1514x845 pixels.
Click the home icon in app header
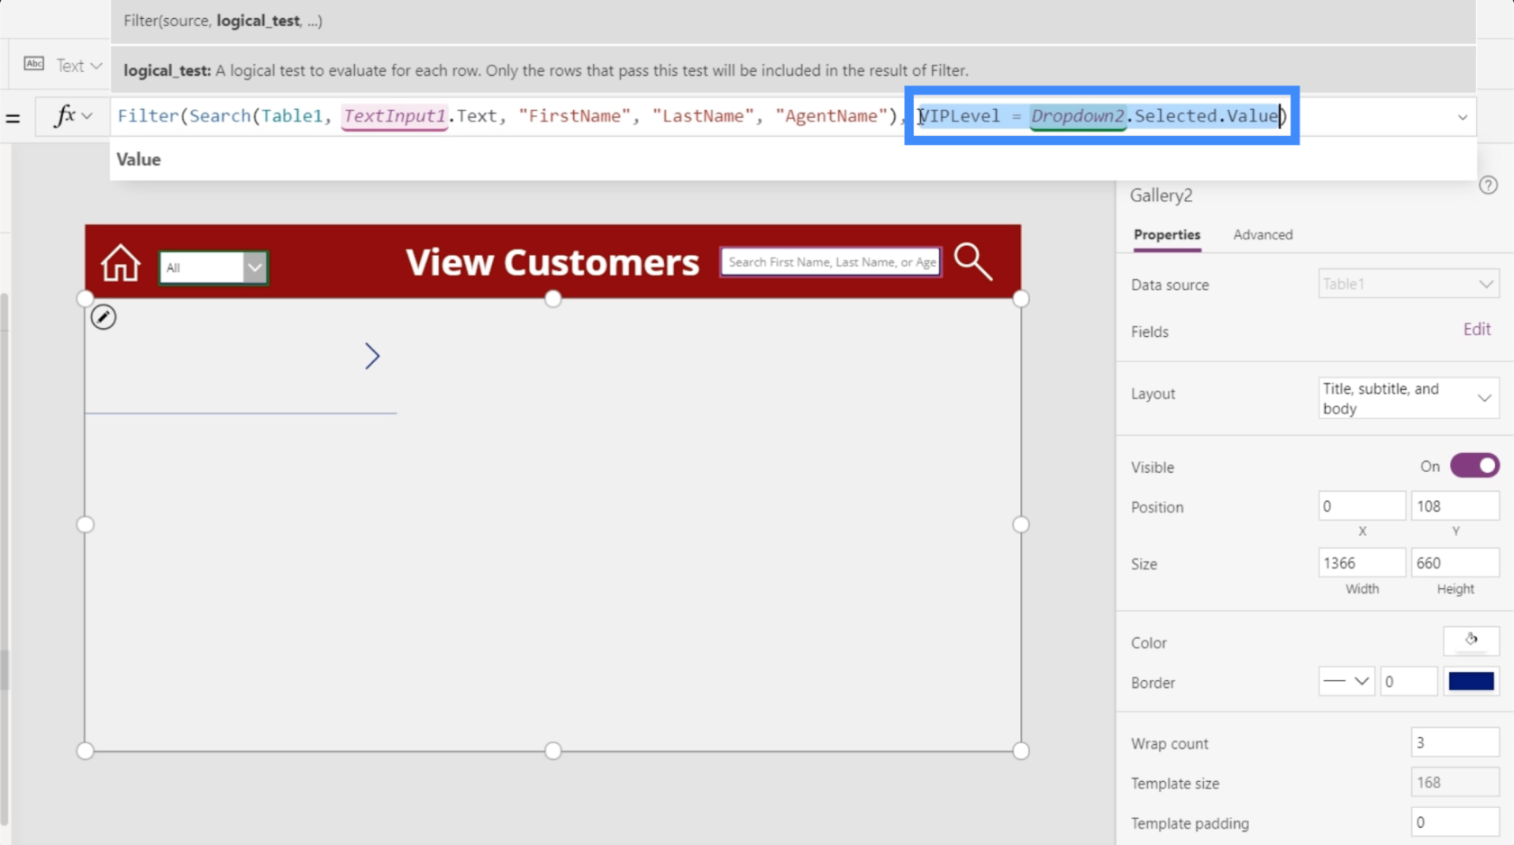tap(120, 263)
